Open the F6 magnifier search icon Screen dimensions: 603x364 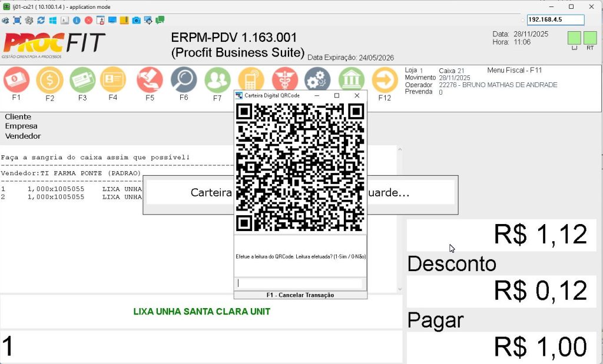coord(184,79)
